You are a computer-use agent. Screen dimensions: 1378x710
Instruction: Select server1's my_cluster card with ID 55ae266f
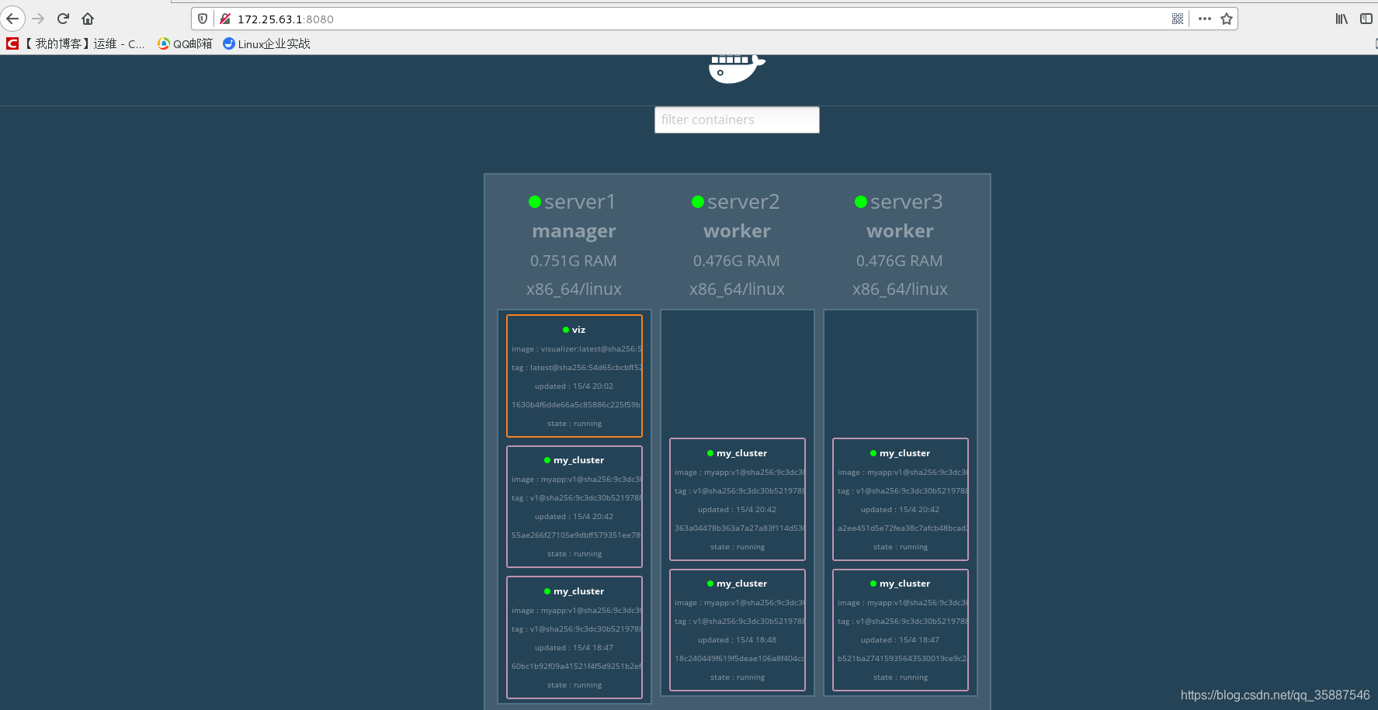pos(574,507)
